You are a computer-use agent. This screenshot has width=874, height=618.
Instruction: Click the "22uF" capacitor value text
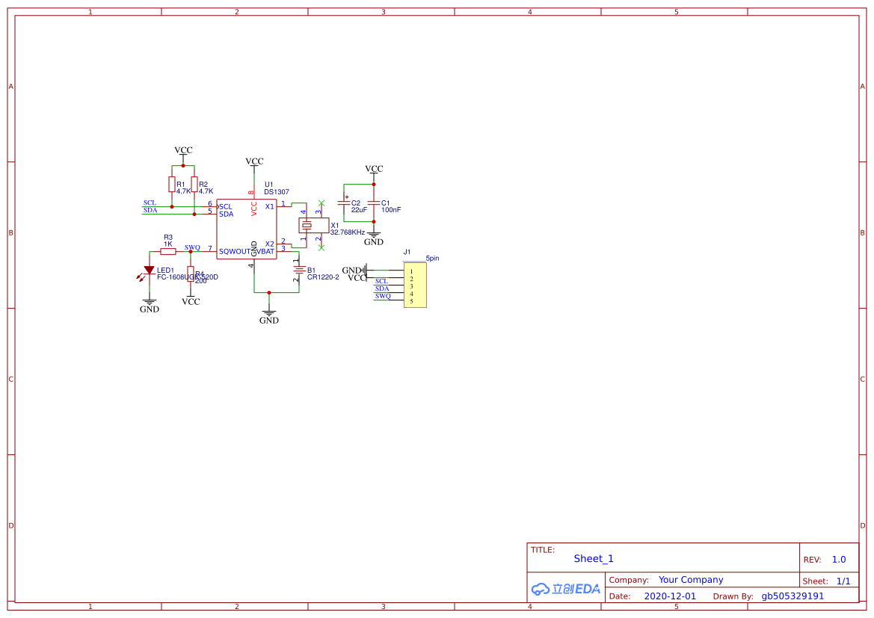pos(359,210)
